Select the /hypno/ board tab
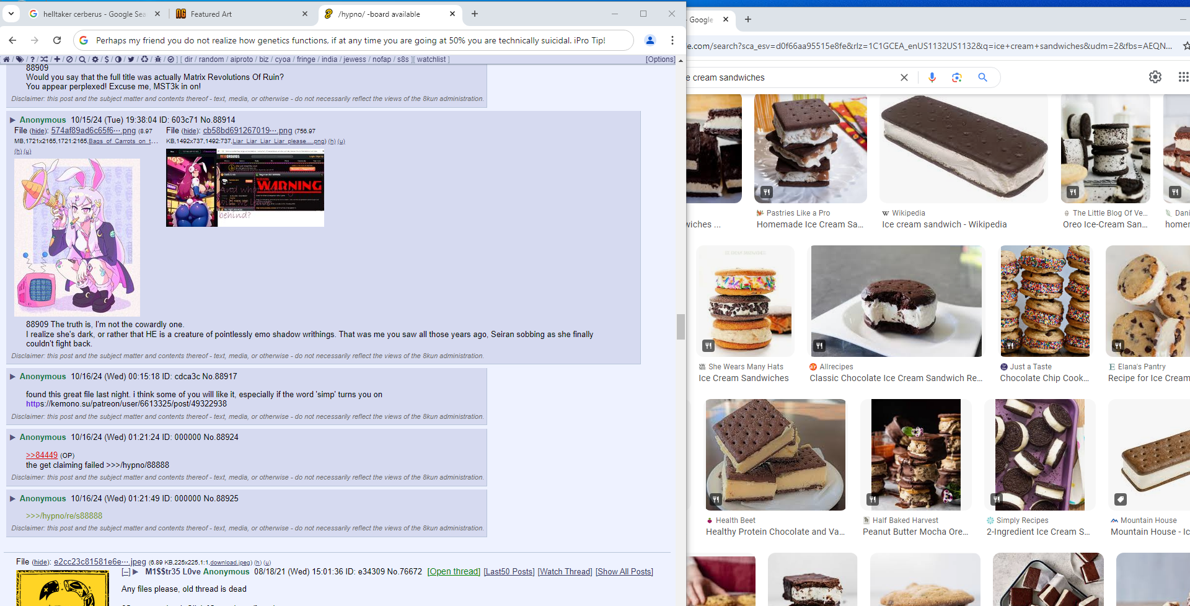The image size is (1190, 606). (390, 14)
